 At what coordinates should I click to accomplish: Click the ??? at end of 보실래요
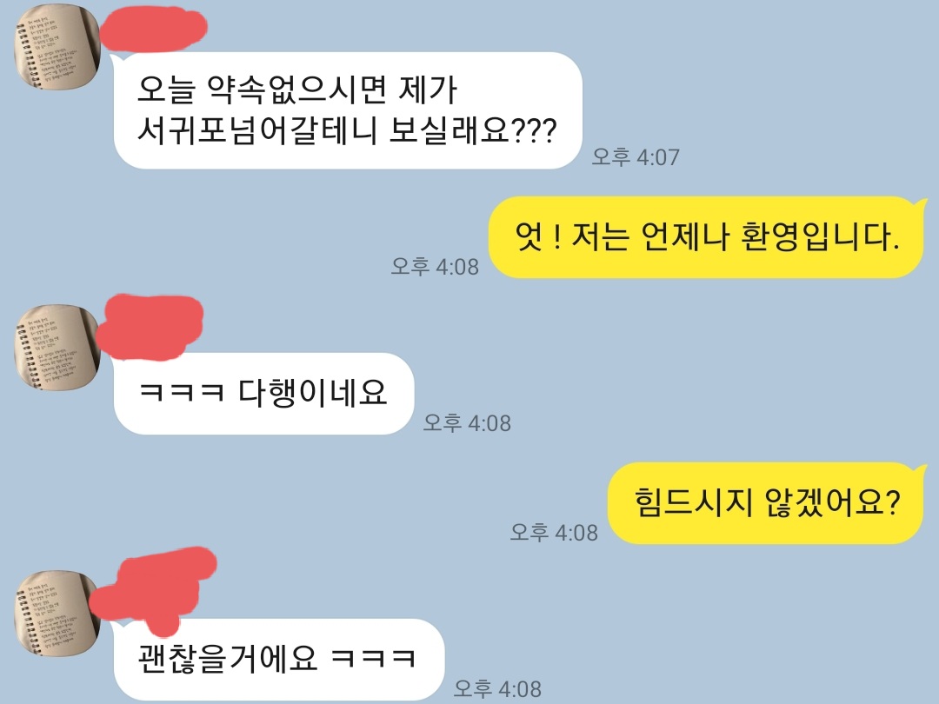(x=534, y=130)
